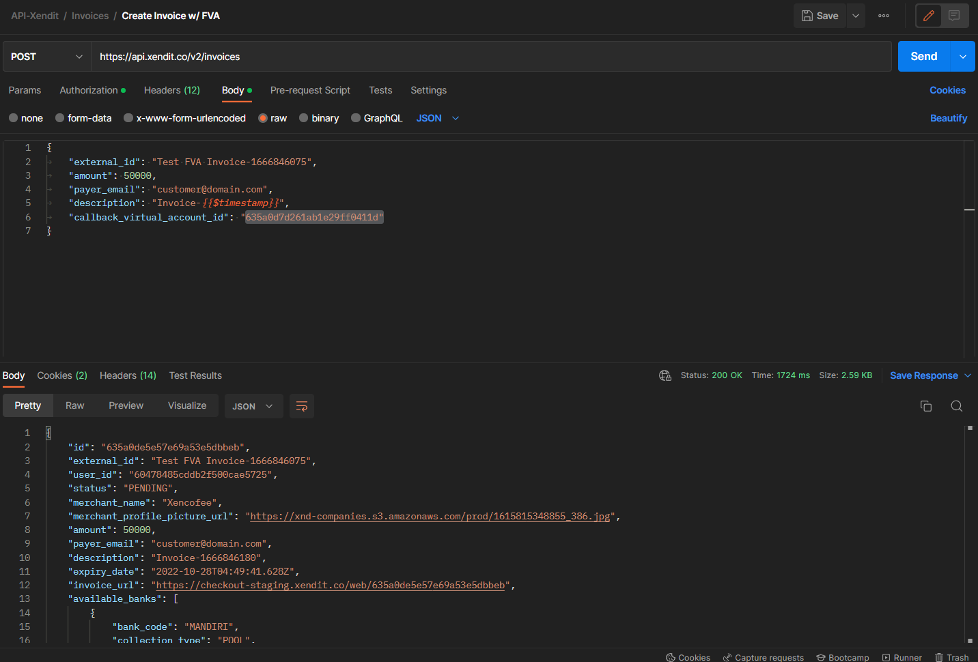Copy response using the copy icon
Screen dimensions: 978x662
[926, 406]
